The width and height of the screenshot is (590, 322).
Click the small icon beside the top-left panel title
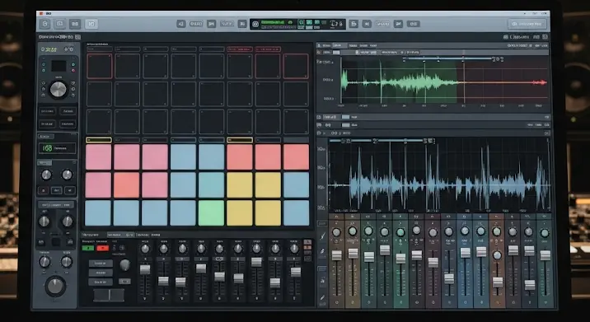point(77,37)
